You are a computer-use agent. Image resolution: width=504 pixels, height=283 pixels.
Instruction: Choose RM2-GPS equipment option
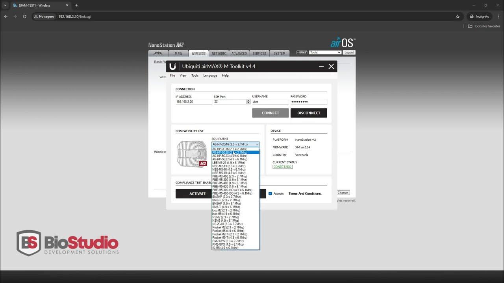point(235,241)
